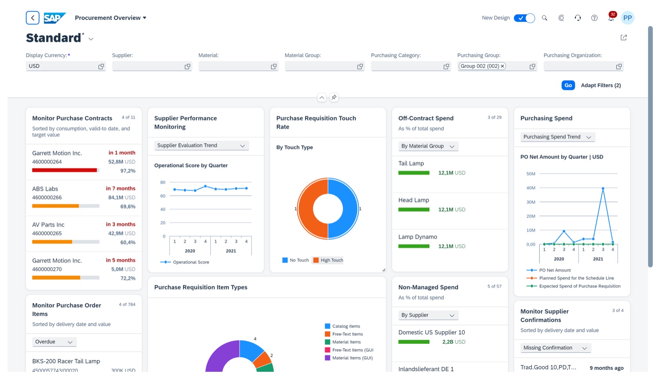Open Non-Managed Spend card header
Viewport: 659px width, 382px height.
[450, 292]
